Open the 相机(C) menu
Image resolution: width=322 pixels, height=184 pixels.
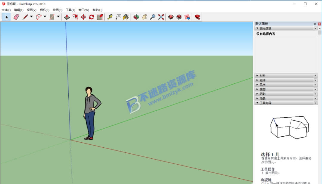click(45, 10)
